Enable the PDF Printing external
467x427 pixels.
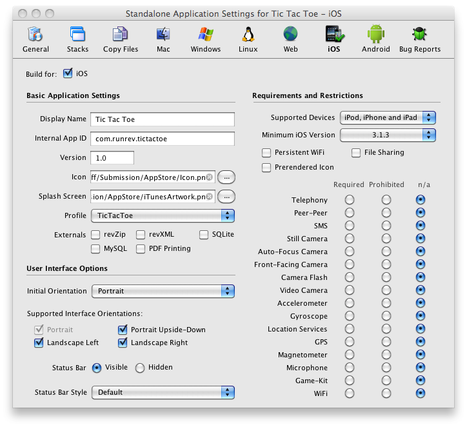pos(141,248)
